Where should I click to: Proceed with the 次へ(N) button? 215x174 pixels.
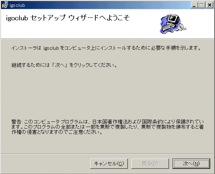coord(191,164)
